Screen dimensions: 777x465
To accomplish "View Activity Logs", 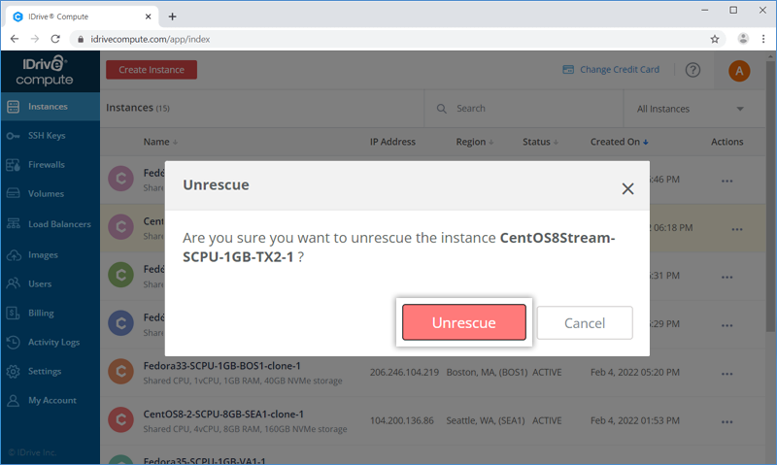I will pos(53,342).
